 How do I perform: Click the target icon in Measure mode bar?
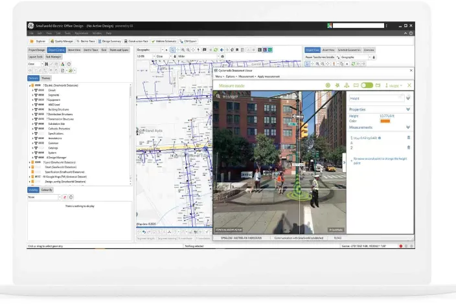click(x=328, y=85)
